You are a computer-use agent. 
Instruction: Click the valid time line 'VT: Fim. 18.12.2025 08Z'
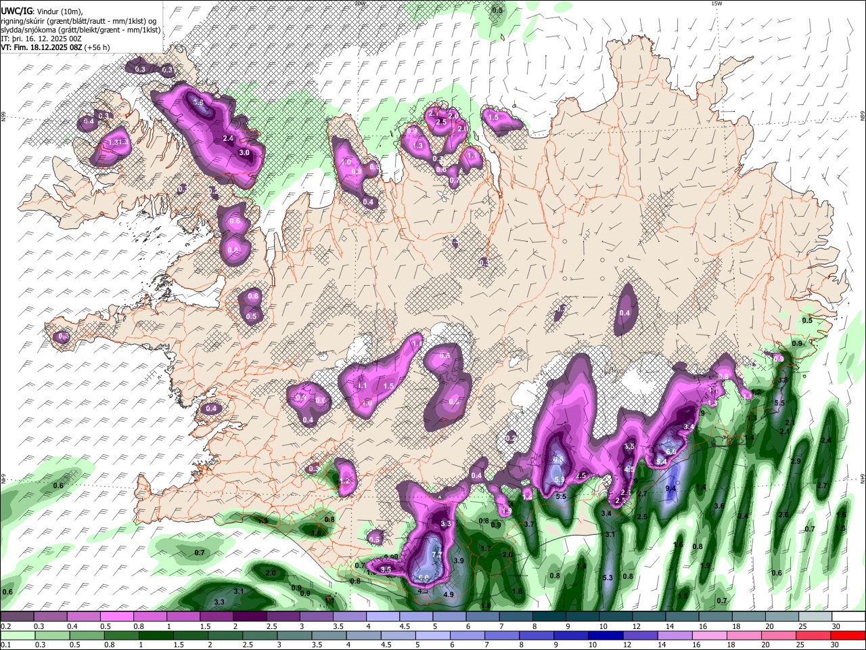(x=42, y=47)
